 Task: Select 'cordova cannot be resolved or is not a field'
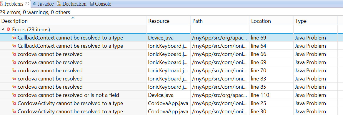(171, 95)
